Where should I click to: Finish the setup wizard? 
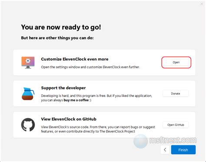pyautogui.click(x=183, y=150)
